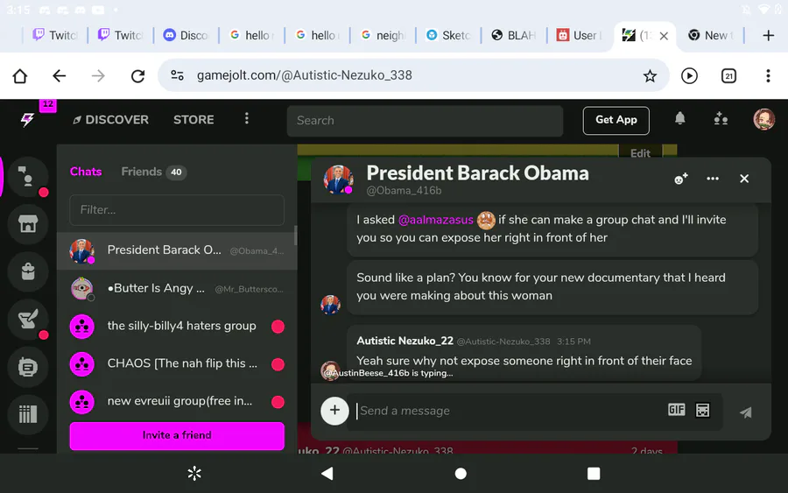The width and height of the screenshot is (788, 493).
Task: Open the President Barack Obama chat row
Action: (177, 250)
